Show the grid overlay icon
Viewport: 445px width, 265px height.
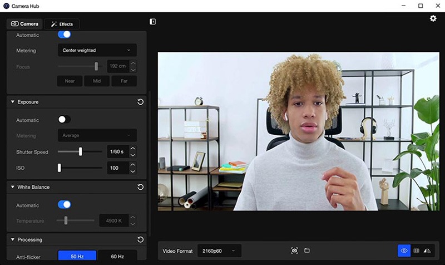click(x=416, y=251)
